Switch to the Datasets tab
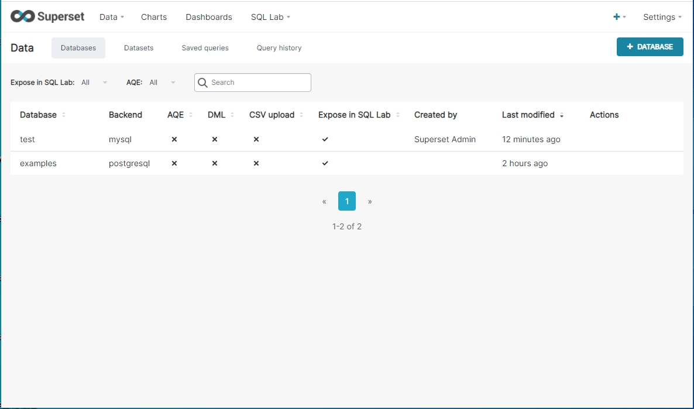Image resolution: width=694 pixels, height=409 pixels. click(x=139, y=48)
